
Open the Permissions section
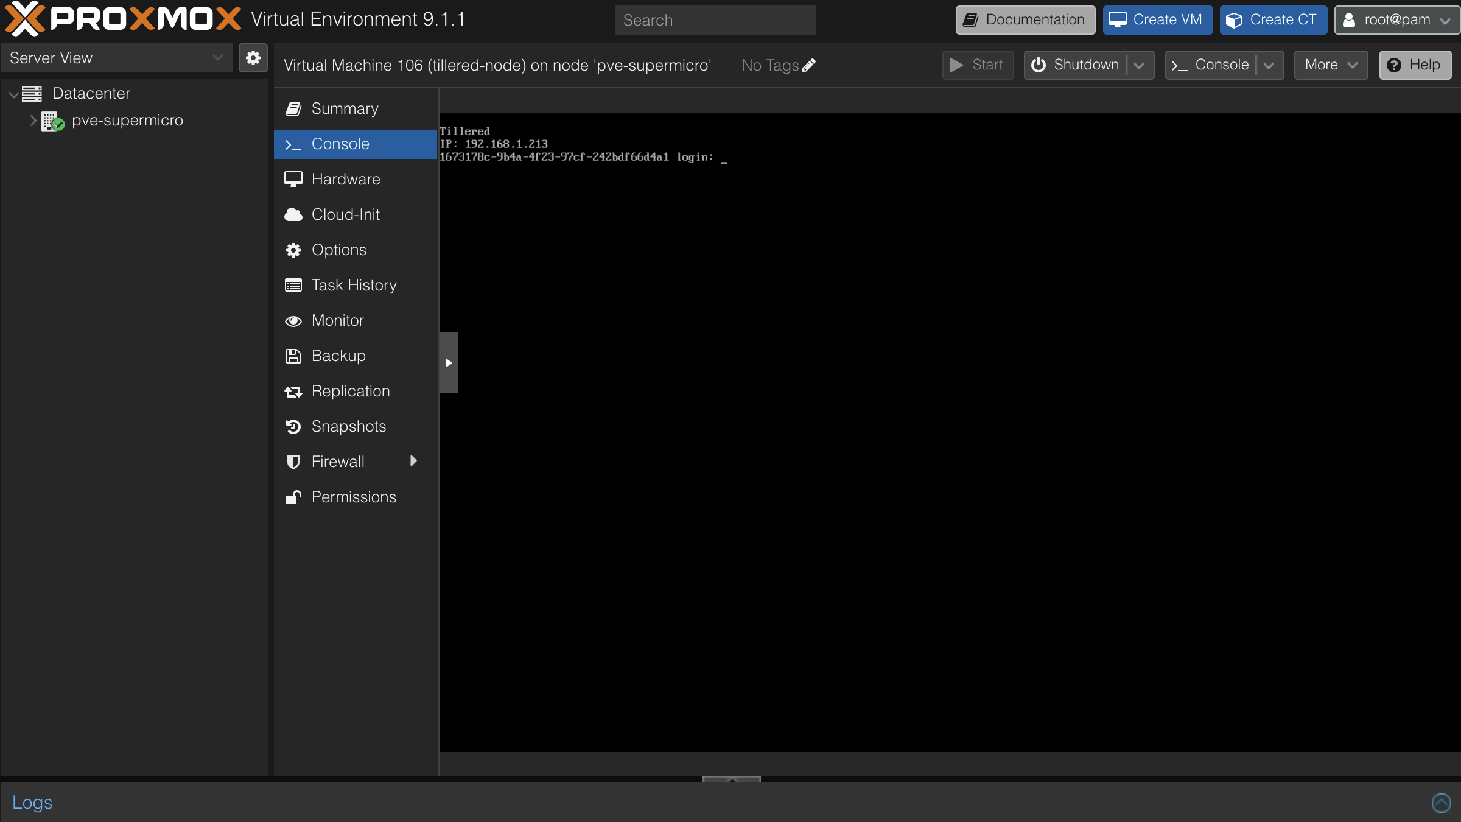point(356,497)
